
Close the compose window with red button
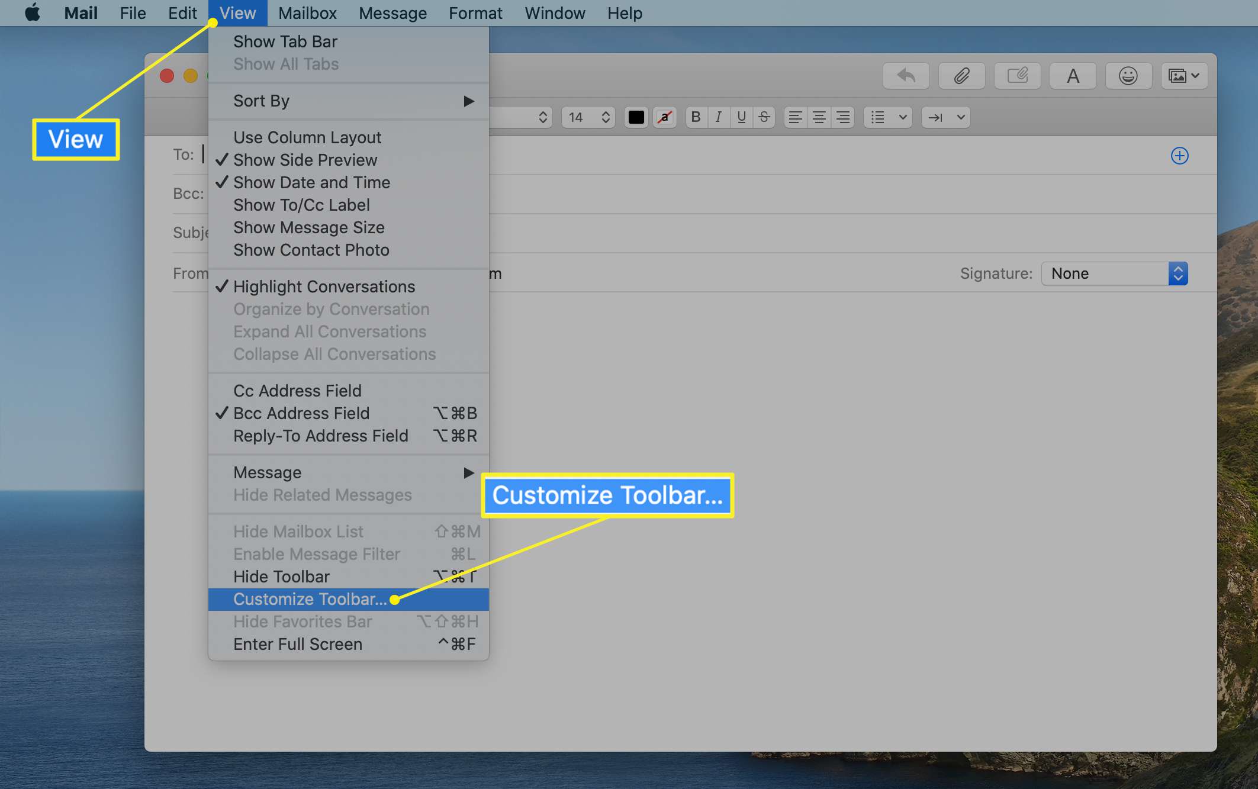[167, 76]
